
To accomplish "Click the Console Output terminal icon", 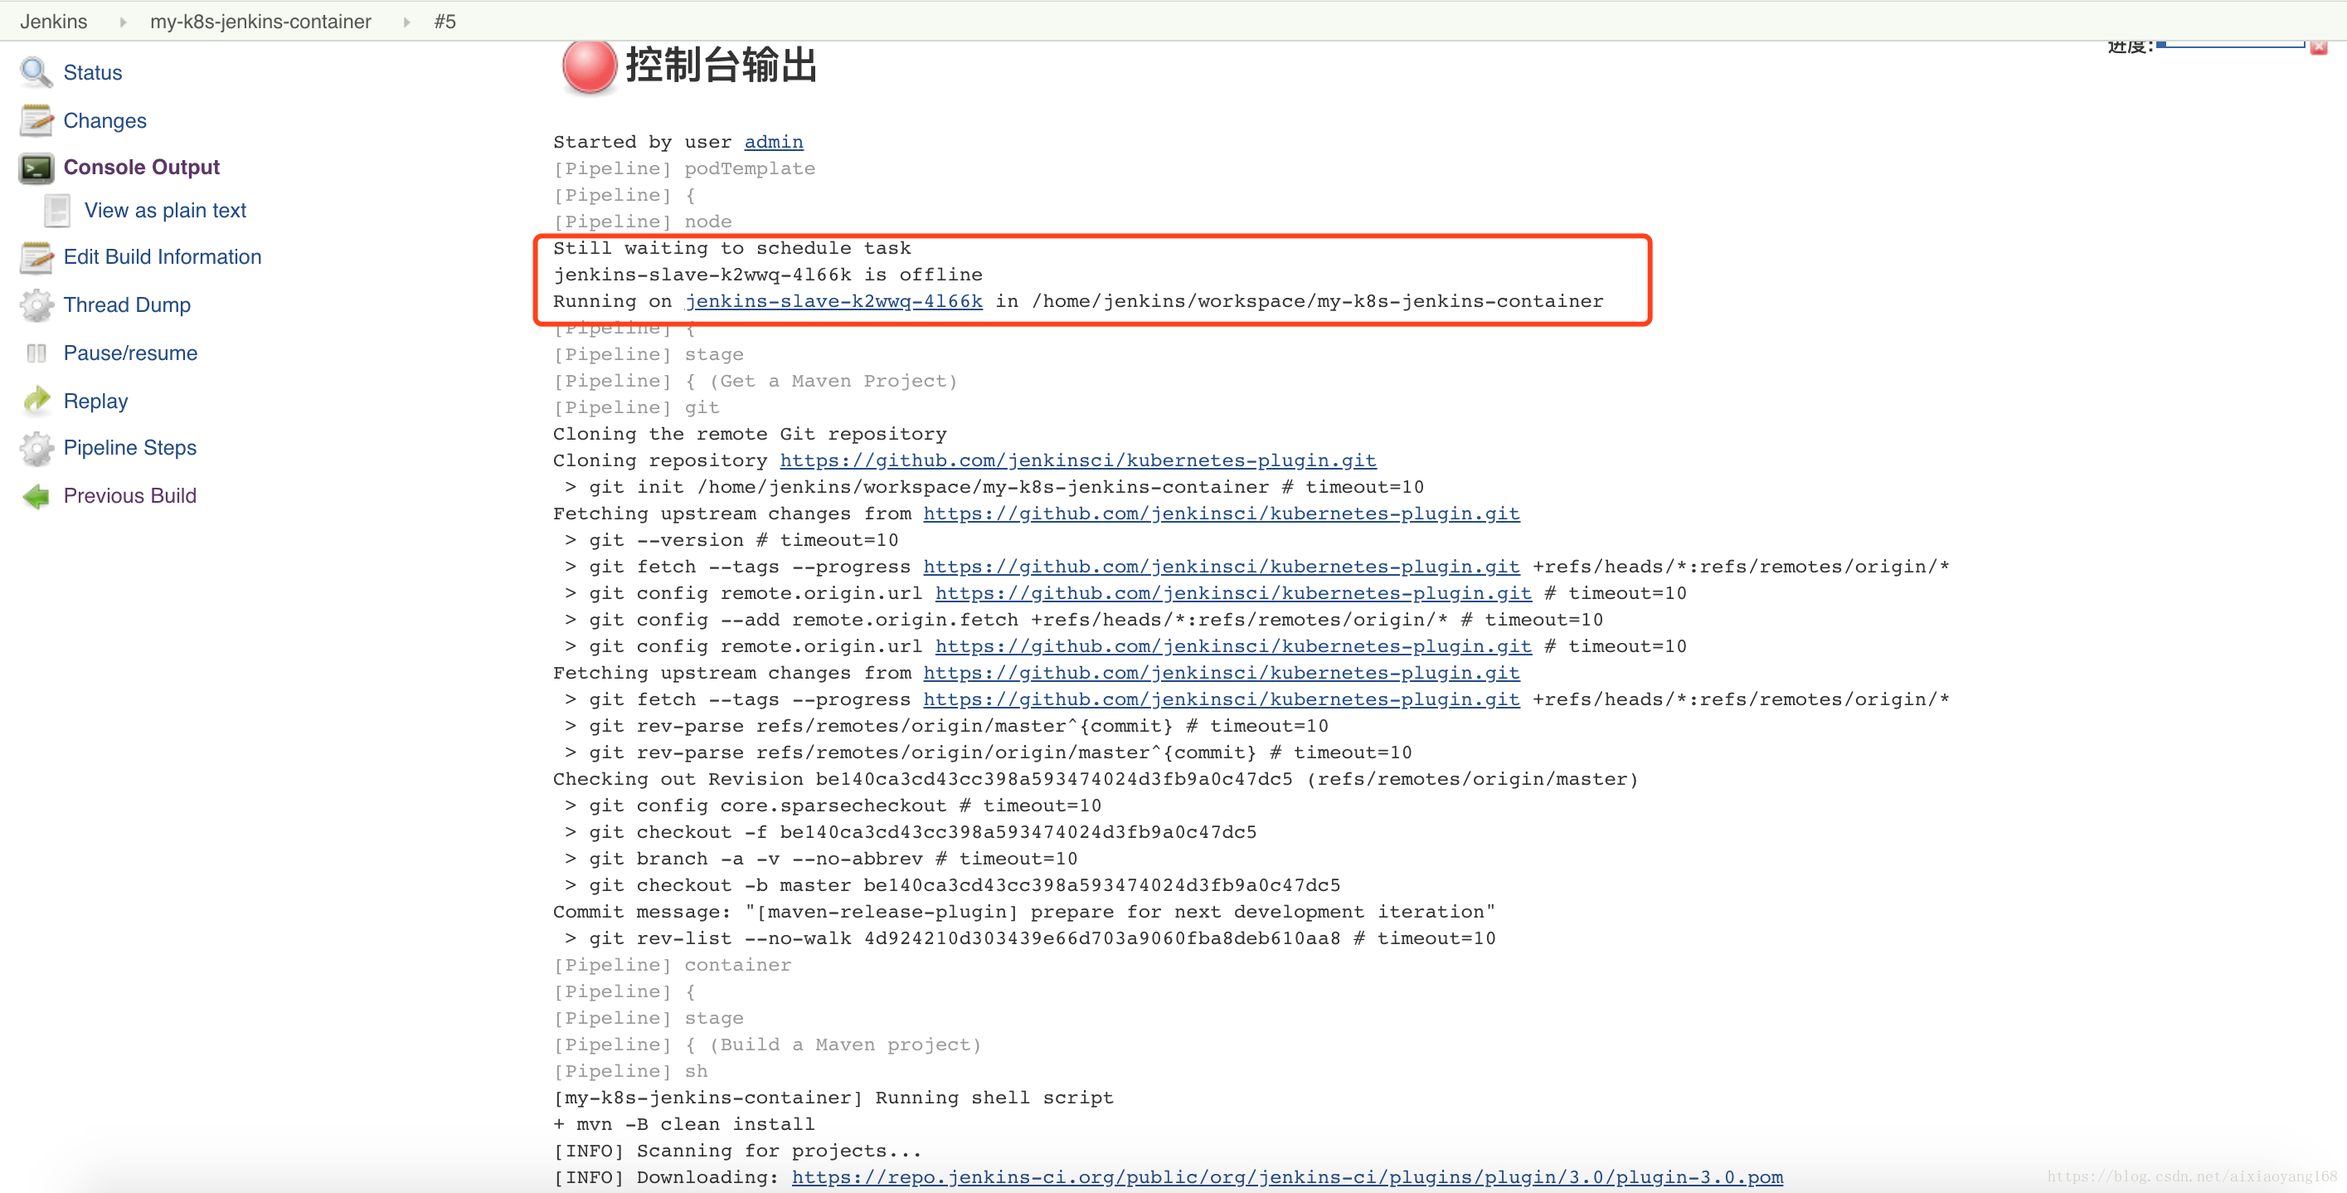I will (36, 168).
